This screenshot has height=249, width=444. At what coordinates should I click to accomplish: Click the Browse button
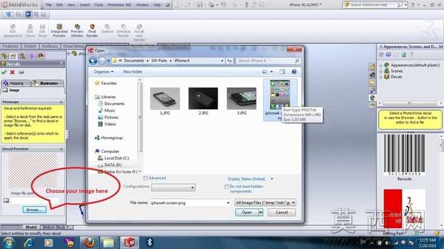pyautogui.click(x=35, y=210)
